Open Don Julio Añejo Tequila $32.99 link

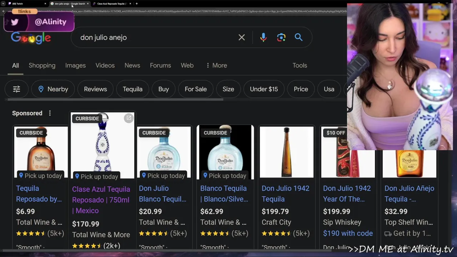[x=409, y=193]
